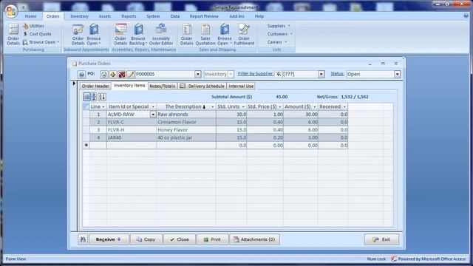The width and height of the screenshot is (473, 266).
Task: Click sort icon above table
Action: click(102, 97)
